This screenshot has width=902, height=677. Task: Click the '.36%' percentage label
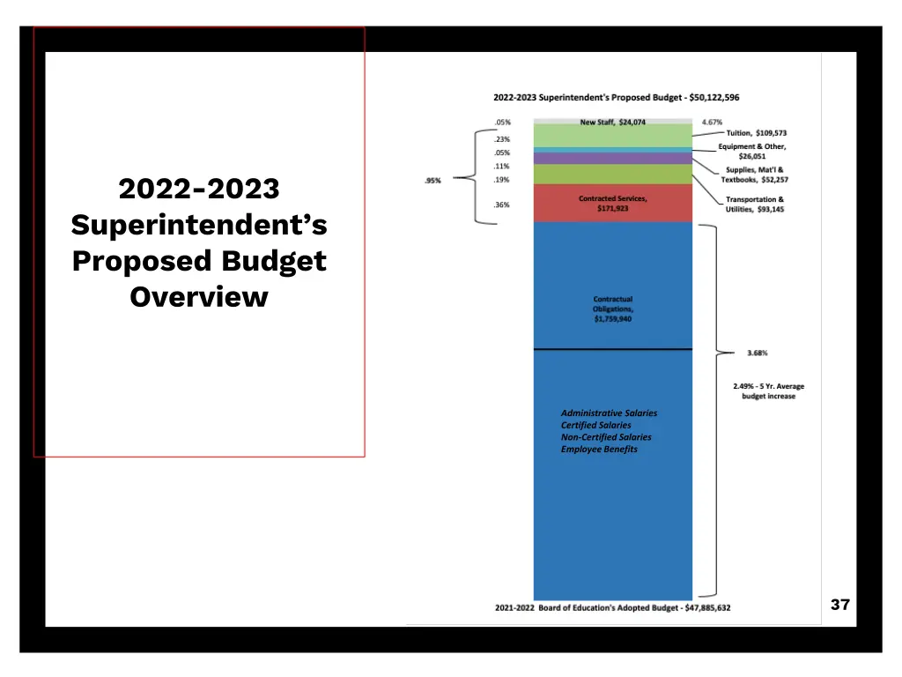pos(501,205)
